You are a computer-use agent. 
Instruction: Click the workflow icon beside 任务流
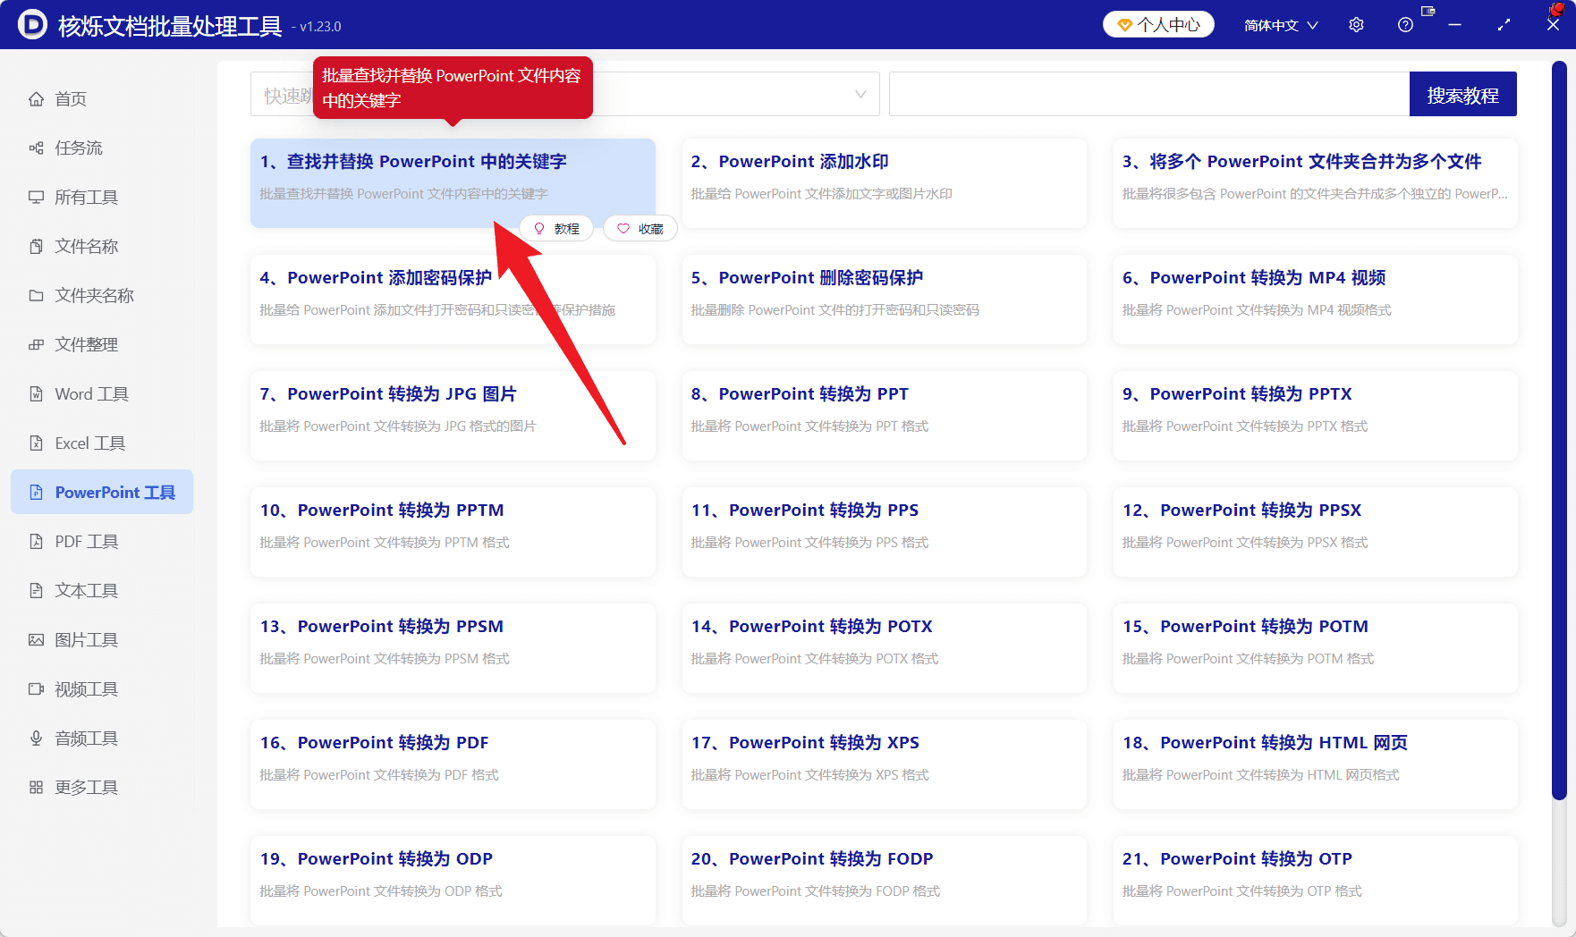(36, 148)
